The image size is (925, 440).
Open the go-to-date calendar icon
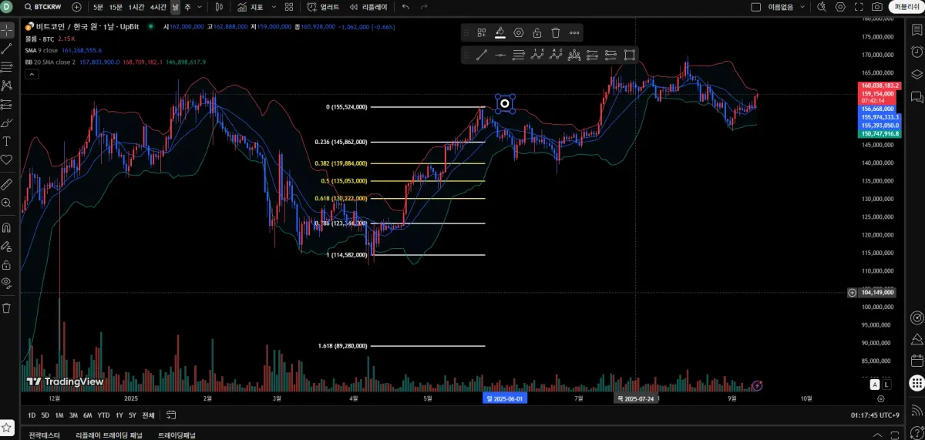point(170,415)
